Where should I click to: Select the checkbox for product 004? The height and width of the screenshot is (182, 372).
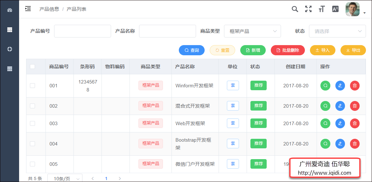pyautogui.click(x=32, y=144)
